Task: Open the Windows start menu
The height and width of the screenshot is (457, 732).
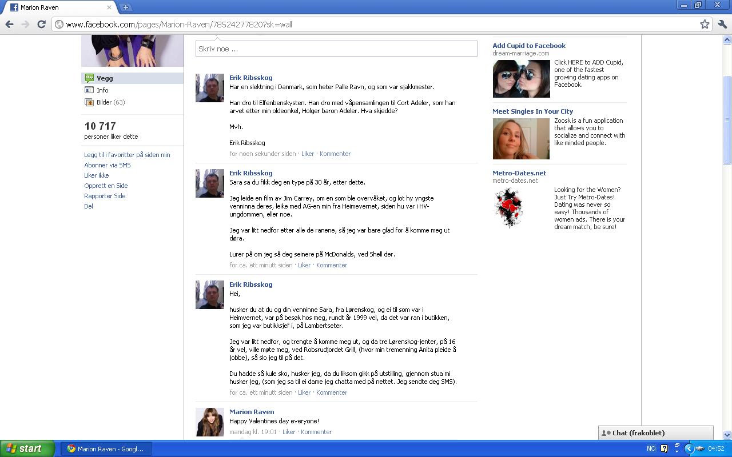Action: 27,448
